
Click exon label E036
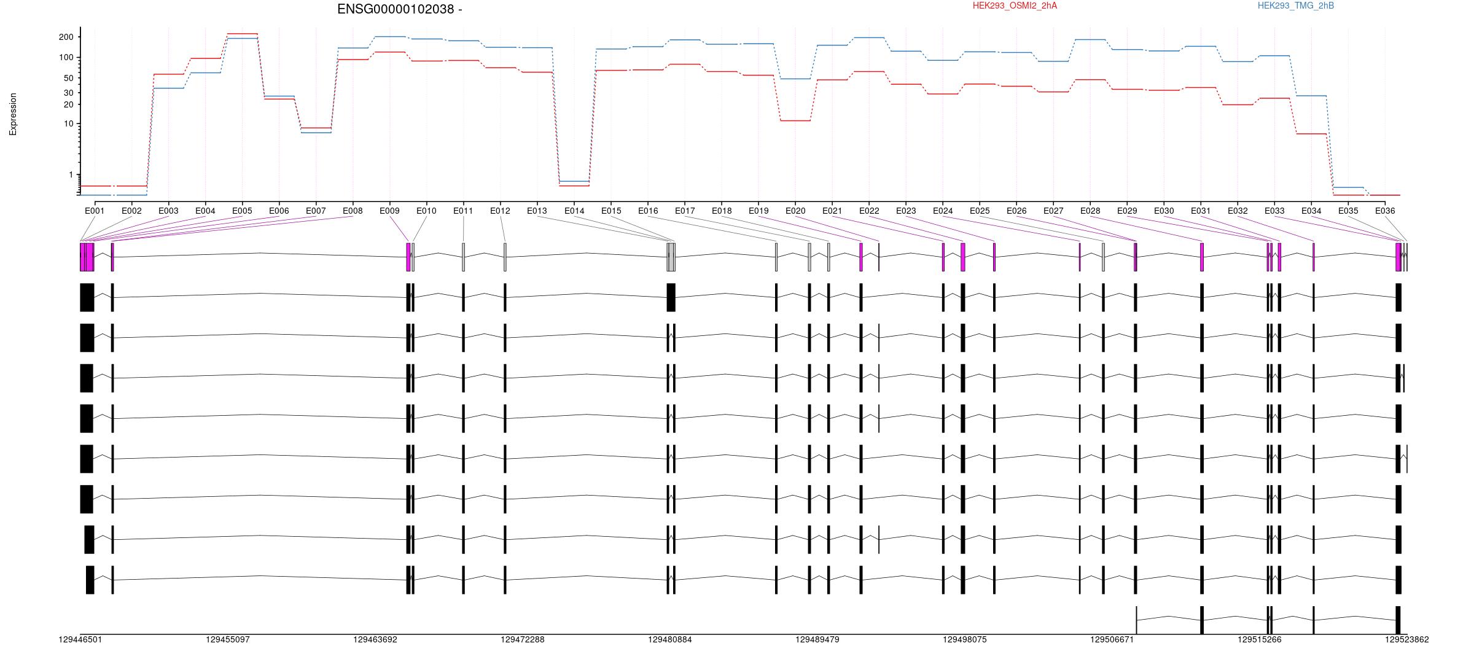(x=1385, y=211)
